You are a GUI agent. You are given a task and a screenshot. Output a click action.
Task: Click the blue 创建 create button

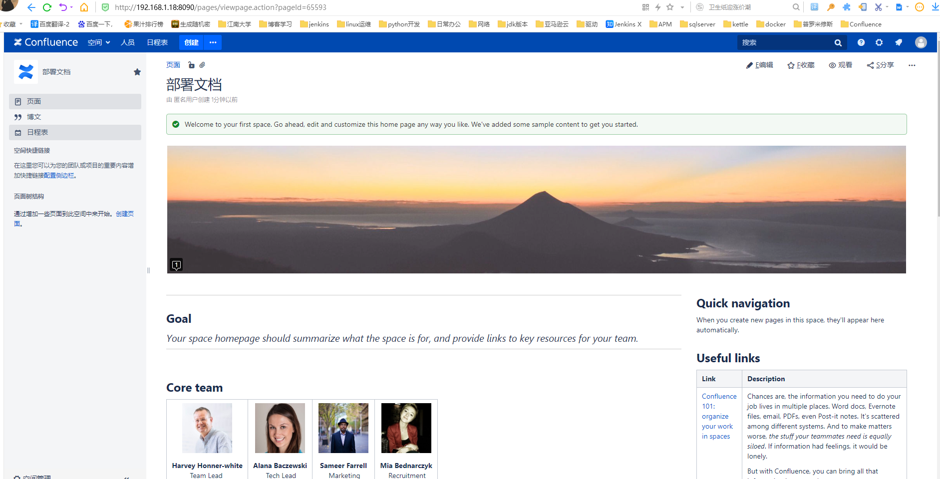192,42
